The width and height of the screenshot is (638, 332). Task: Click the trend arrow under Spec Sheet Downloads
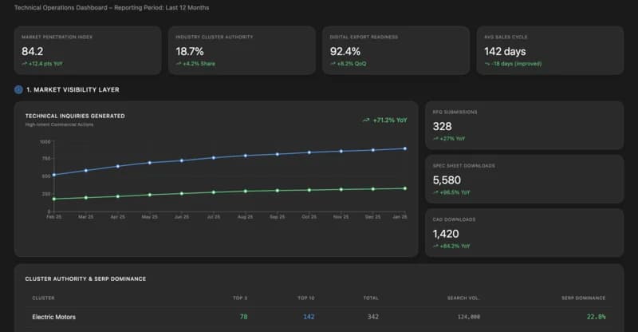[x=435, y=192]
